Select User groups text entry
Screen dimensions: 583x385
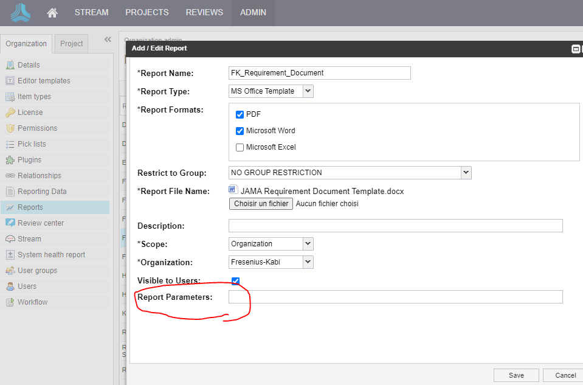pos(38,271)
